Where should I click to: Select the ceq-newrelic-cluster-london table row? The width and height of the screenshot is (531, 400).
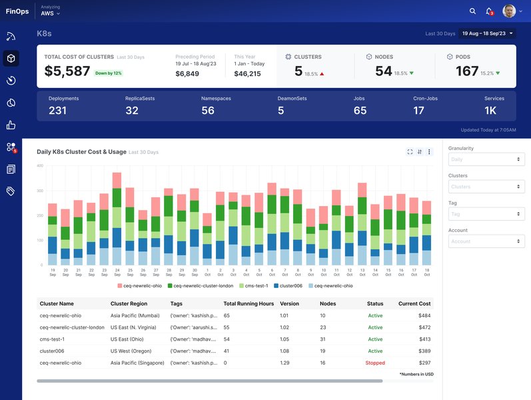tap(235, 327)
